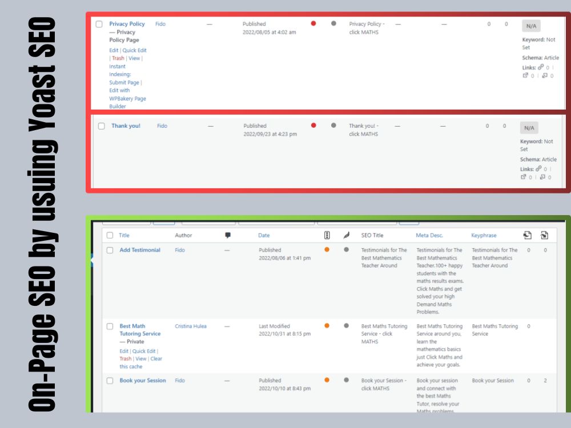Open the Thank you! page title link
Viewport: 571px width, 428px height.
pyautogui.click(x=126, y=126)
